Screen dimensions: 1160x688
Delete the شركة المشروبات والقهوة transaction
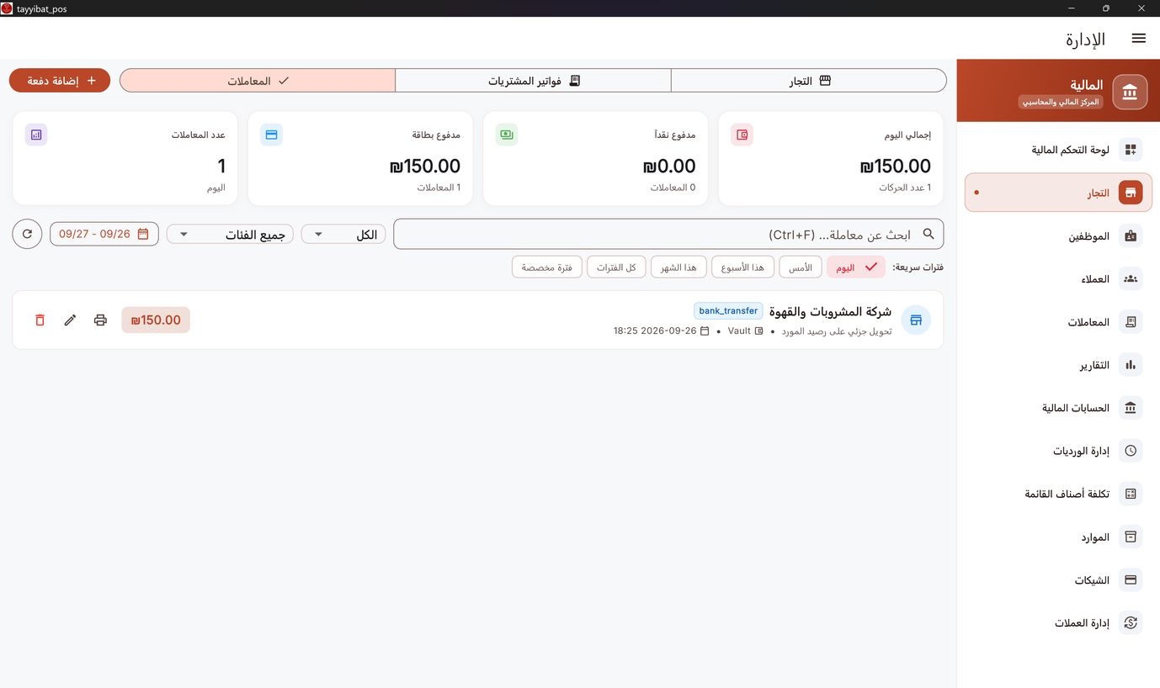coord(40,320)
